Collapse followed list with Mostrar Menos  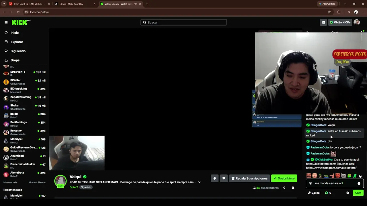tap(37, 183)
